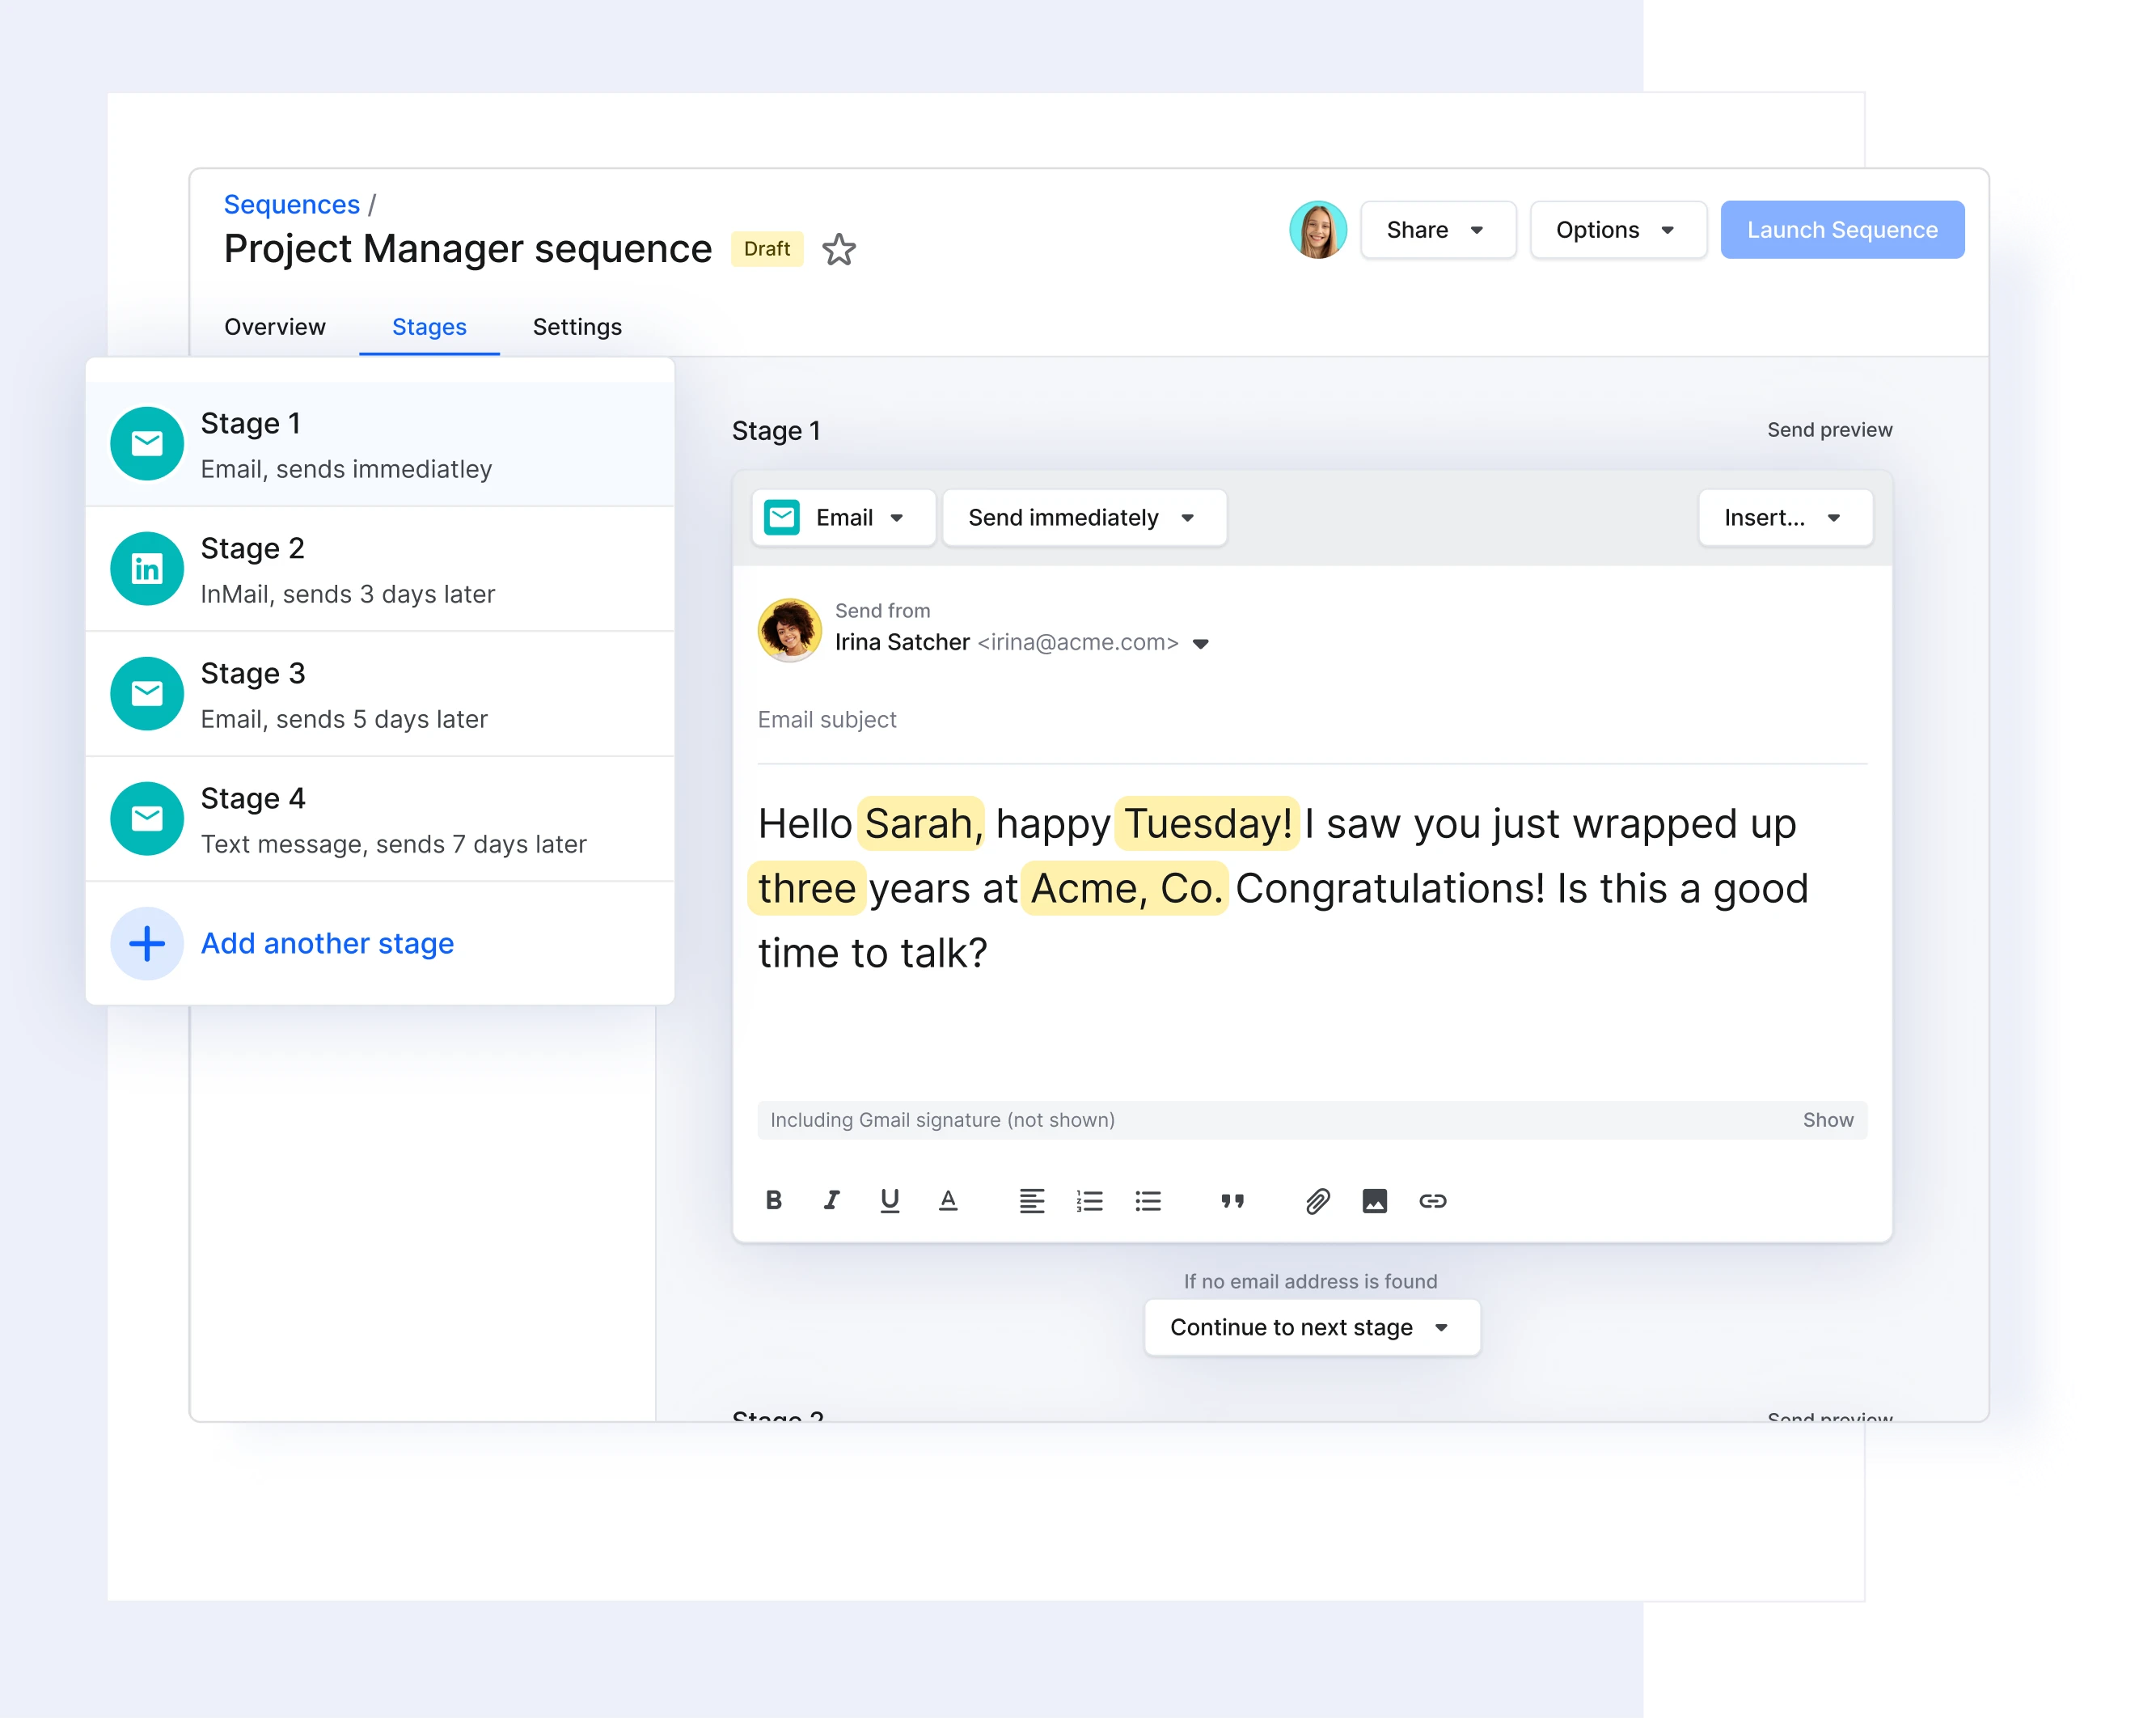Click Add another stage link
2156x1718 pixels.
pyautogui.click(x=326, y=943)
